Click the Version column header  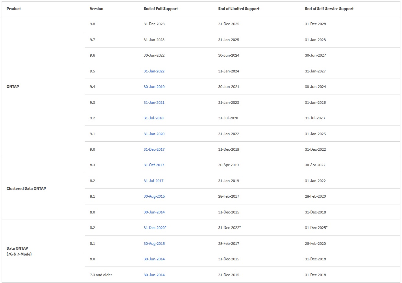tap(96, 9)
